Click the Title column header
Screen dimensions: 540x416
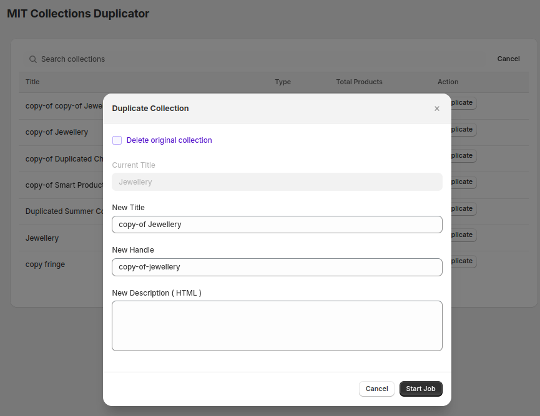(32, 82)
